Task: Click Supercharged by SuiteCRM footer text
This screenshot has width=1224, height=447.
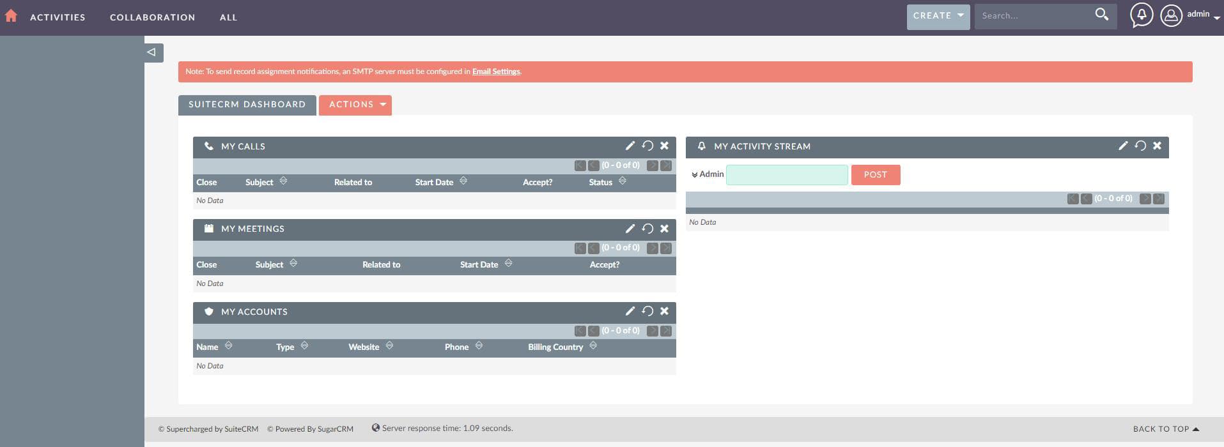Action: click(x=208, y=429)
